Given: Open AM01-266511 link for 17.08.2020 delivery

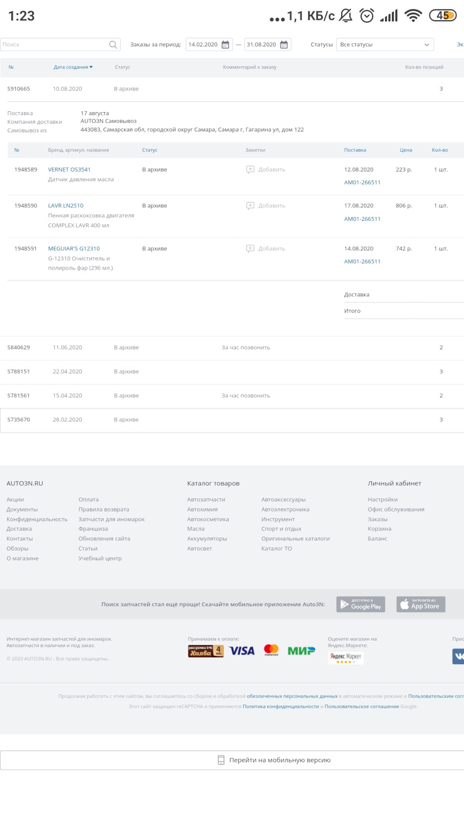Looking at the screenshot, I should [x=362, y=219].
